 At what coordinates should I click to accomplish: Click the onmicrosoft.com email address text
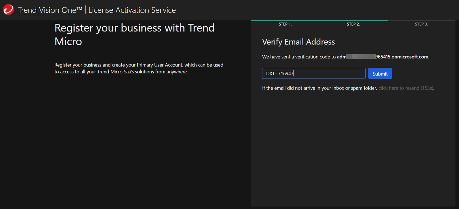click(403, 57)
